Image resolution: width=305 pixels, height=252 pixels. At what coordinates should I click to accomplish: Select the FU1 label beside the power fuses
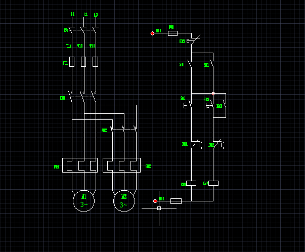[65, 63]
